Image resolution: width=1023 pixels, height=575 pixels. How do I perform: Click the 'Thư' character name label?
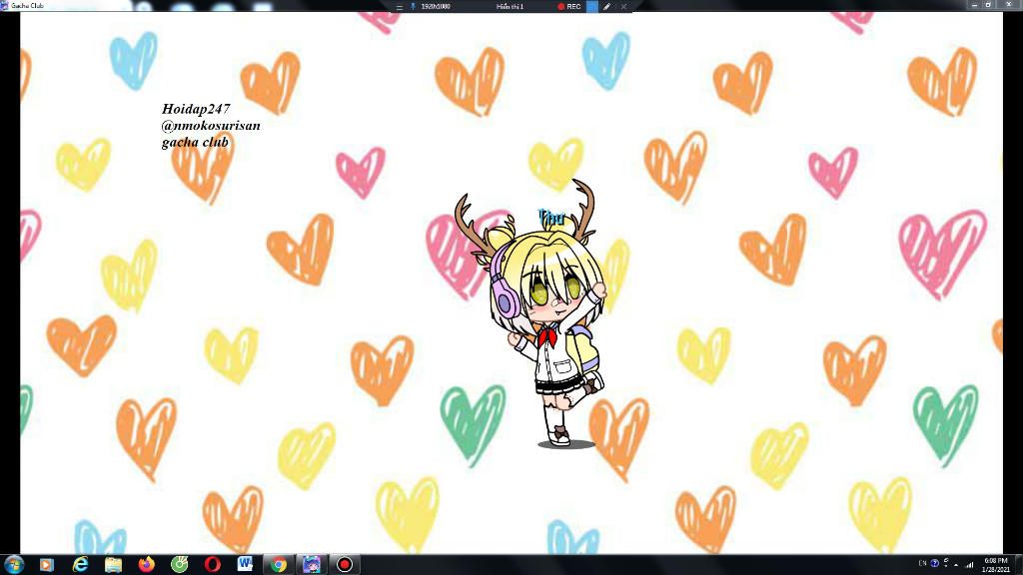point(550,217)
